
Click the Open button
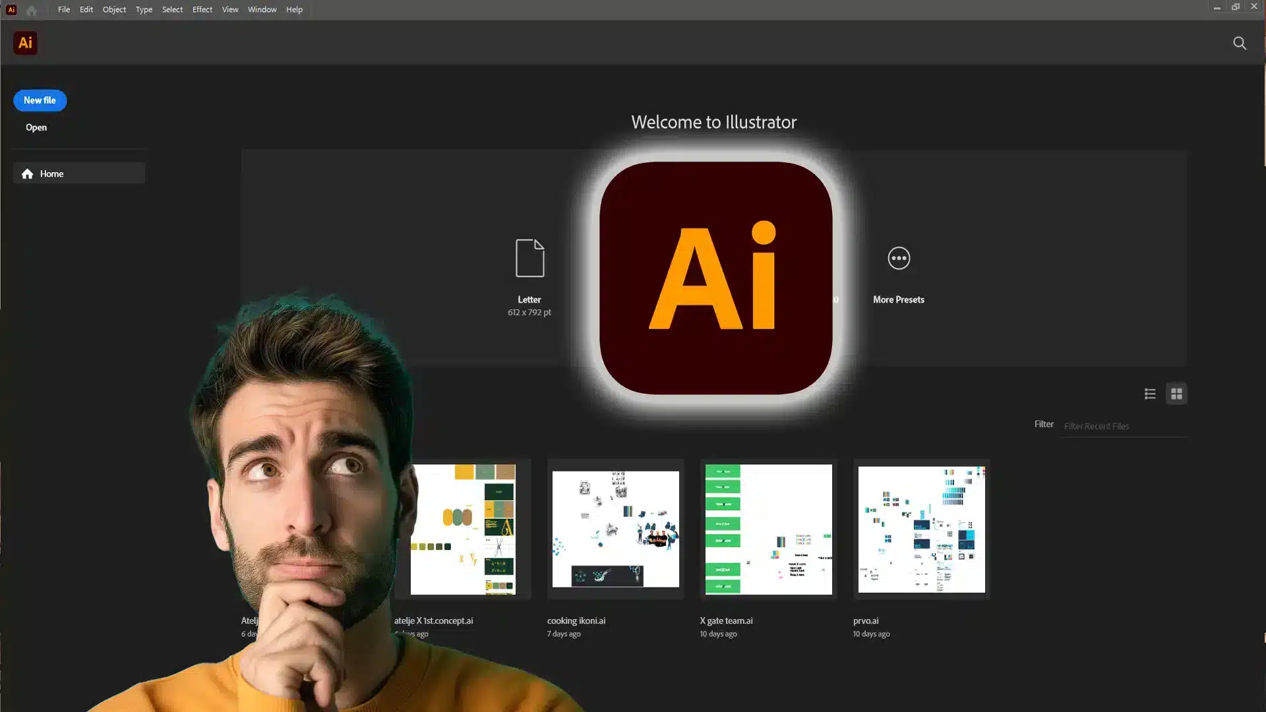36,127
